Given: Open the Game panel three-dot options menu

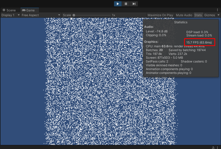Looking at the screenshot, I should pyautogui.click(x=217, y=10).
